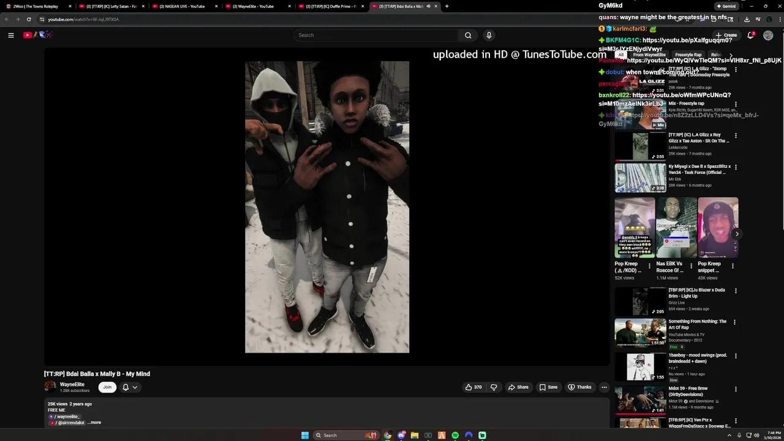Open options for Light Up video
Viewport: 784px width, 441px height.
(736, 291)
